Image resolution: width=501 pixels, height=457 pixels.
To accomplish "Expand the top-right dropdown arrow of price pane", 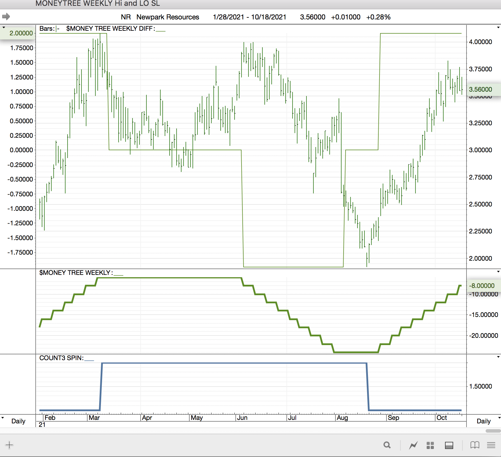I will coord(498,28).
